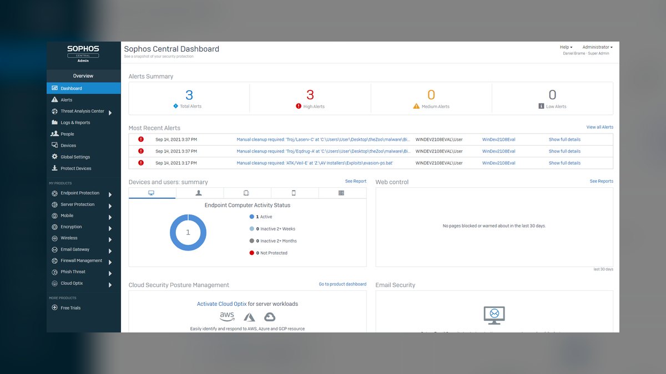Open the Help dropdown menu
This screenshot has height=374, width=666.
(566, 47)
